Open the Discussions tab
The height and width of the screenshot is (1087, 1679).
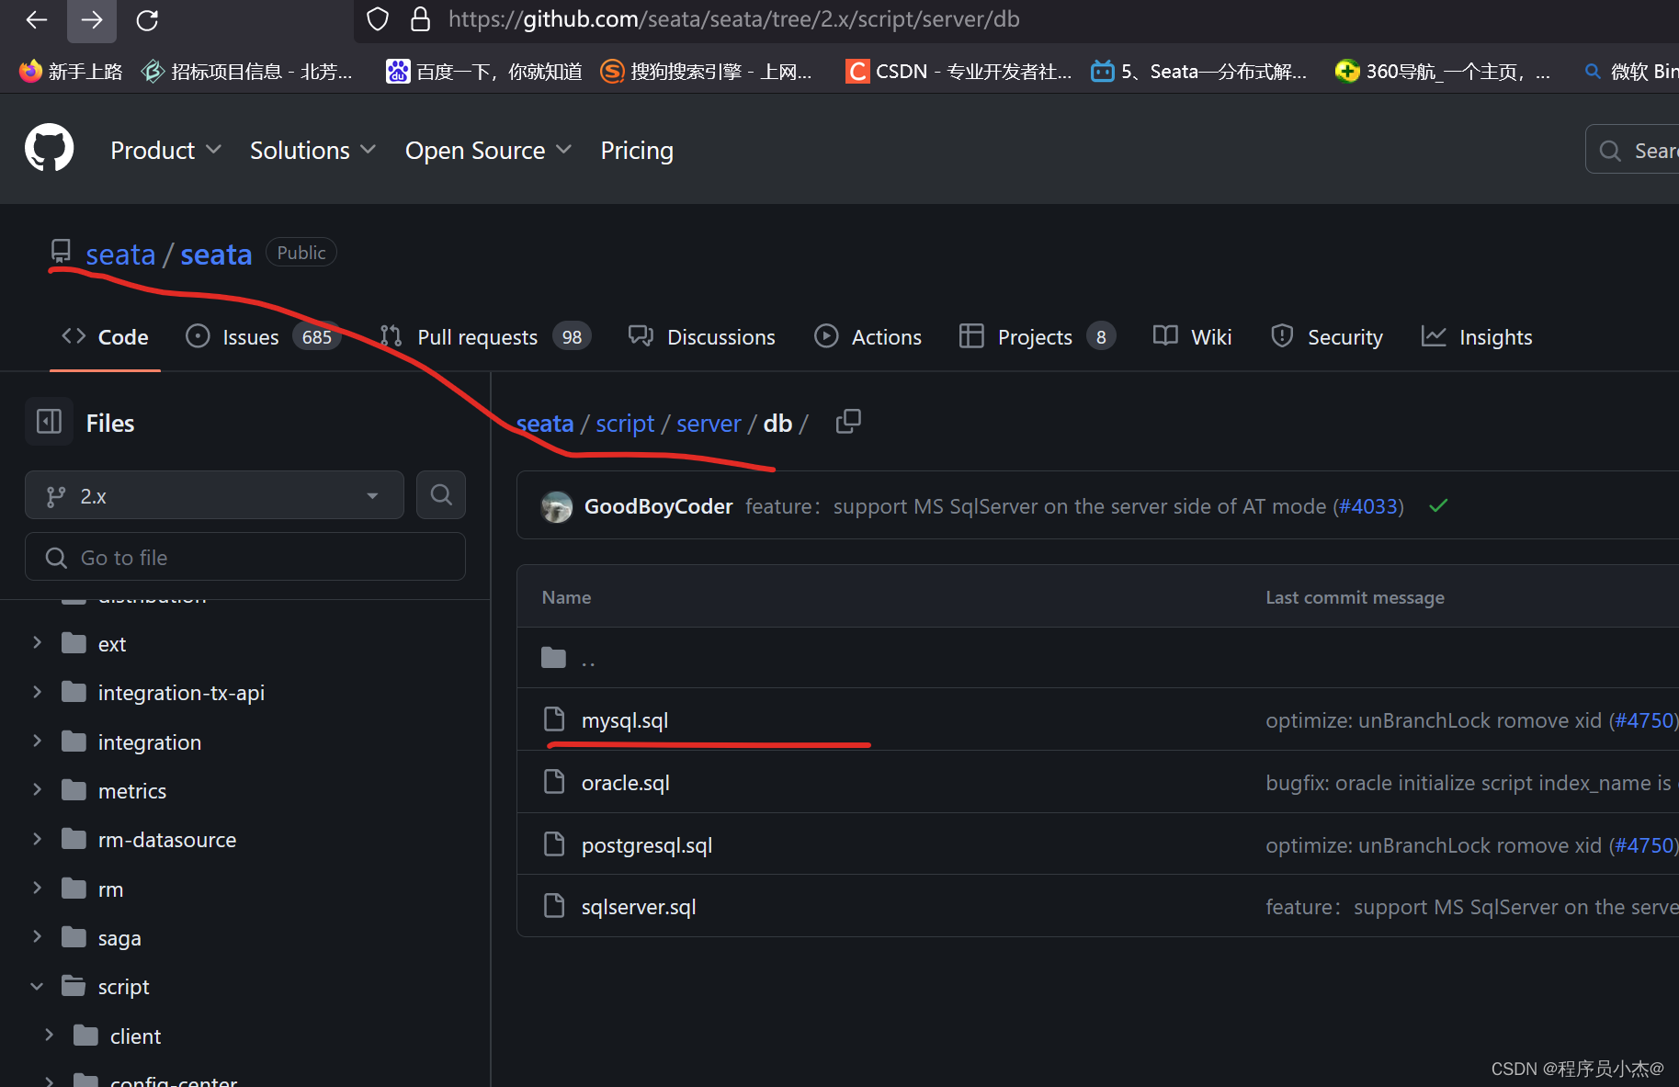[x=701, y=337]
